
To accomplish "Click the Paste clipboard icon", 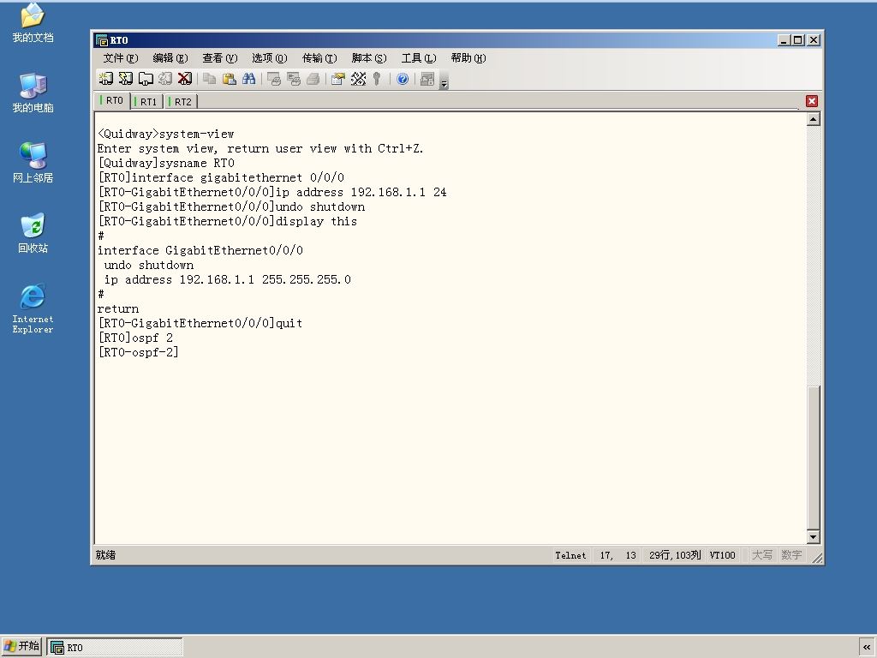I will tap(229, 79).
